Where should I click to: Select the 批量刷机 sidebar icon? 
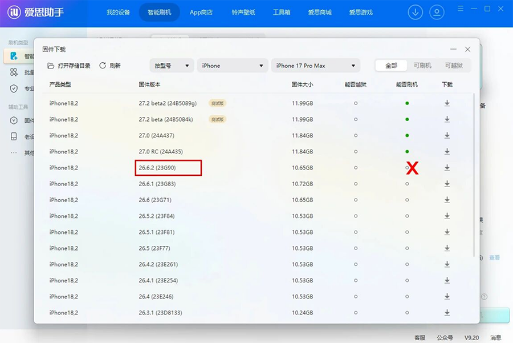pyautogui.click(x=14, y=72)
